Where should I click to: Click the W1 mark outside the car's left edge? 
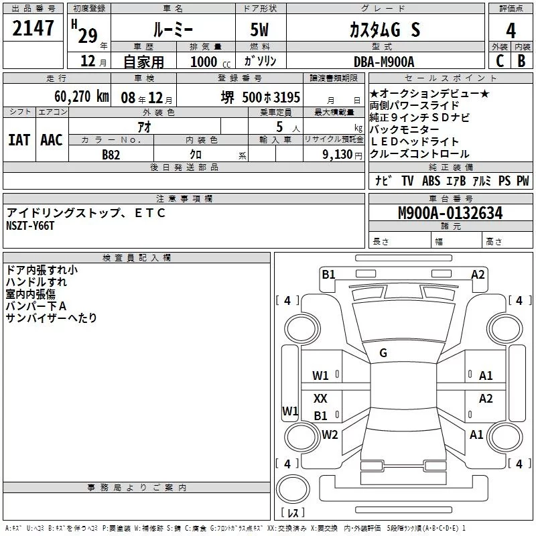click(290, 411)
